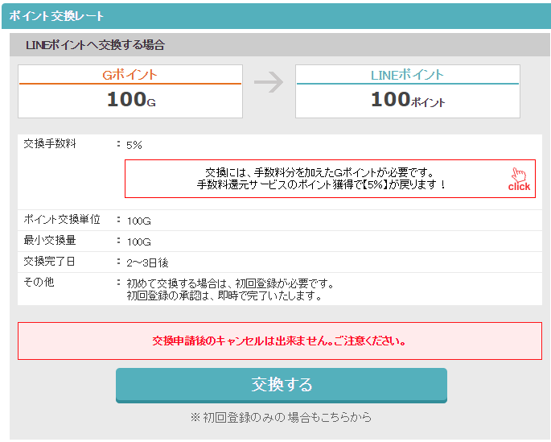Viewport: 551px width, 442px height.
Task: Click the 5% fee value
Action: [x=134, y=145]
